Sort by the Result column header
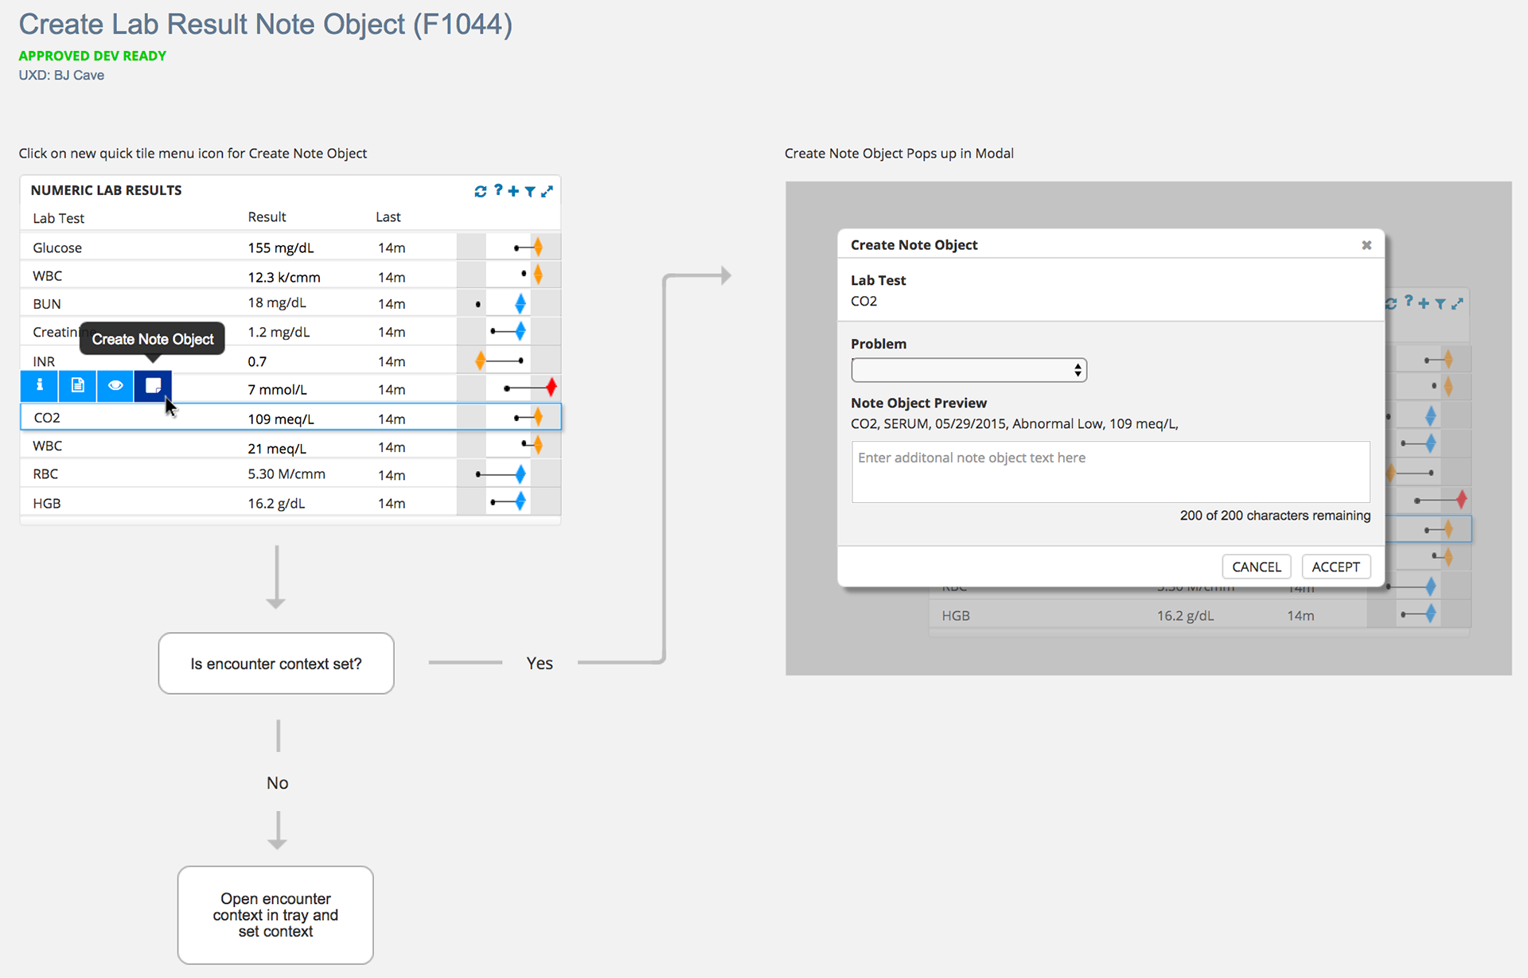This screenshot has width=1528, height=978. [267, 217]
